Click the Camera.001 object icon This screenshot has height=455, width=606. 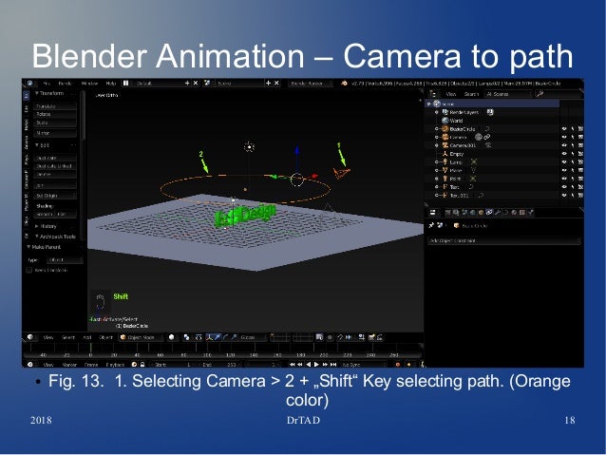coord(445,145)
